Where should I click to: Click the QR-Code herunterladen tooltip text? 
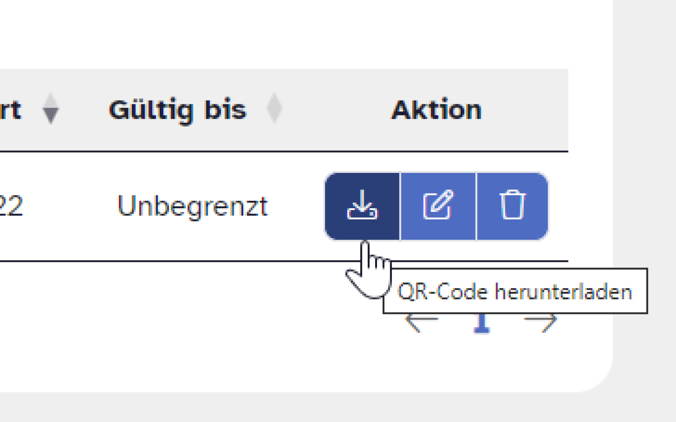pyautogui.click(x=515, y=291)
